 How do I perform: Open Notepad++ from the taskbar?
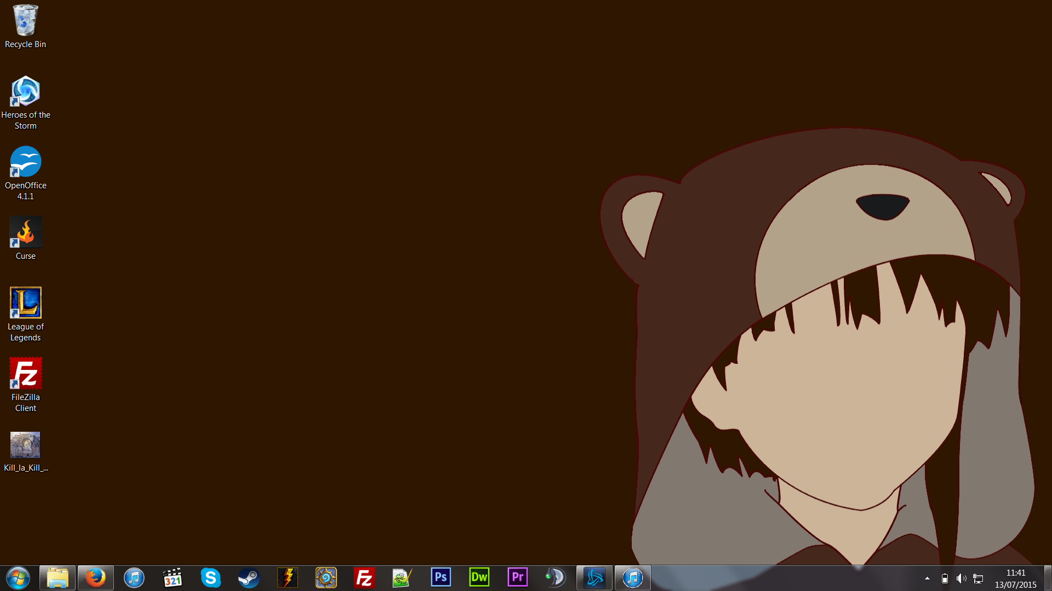(x=403, y=578)
